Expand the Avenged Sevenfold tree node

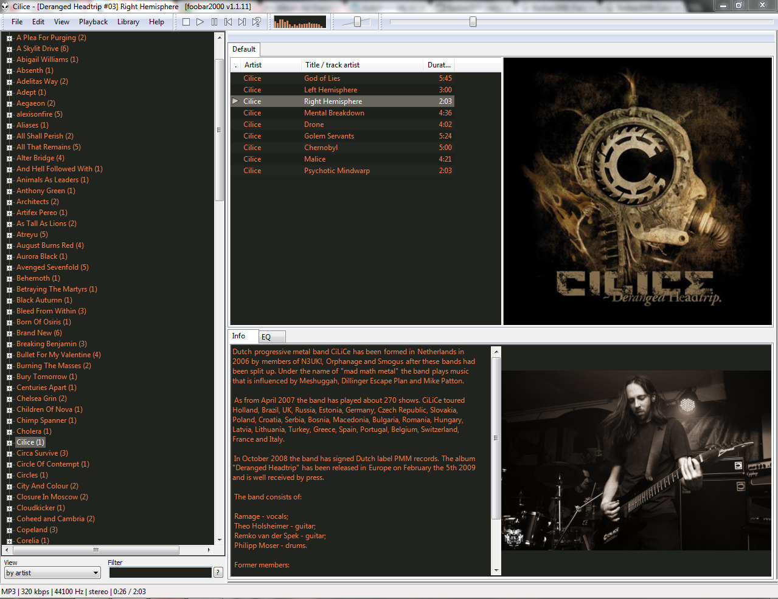click(9, 268)
